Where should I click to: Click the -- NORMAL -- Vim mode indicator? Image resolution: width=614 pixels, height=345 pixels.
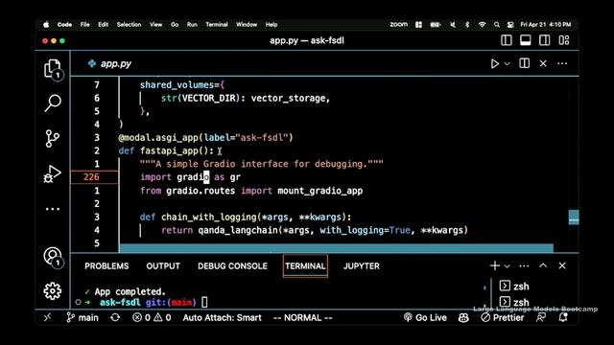pyautogui.click(x=303, y=317)
